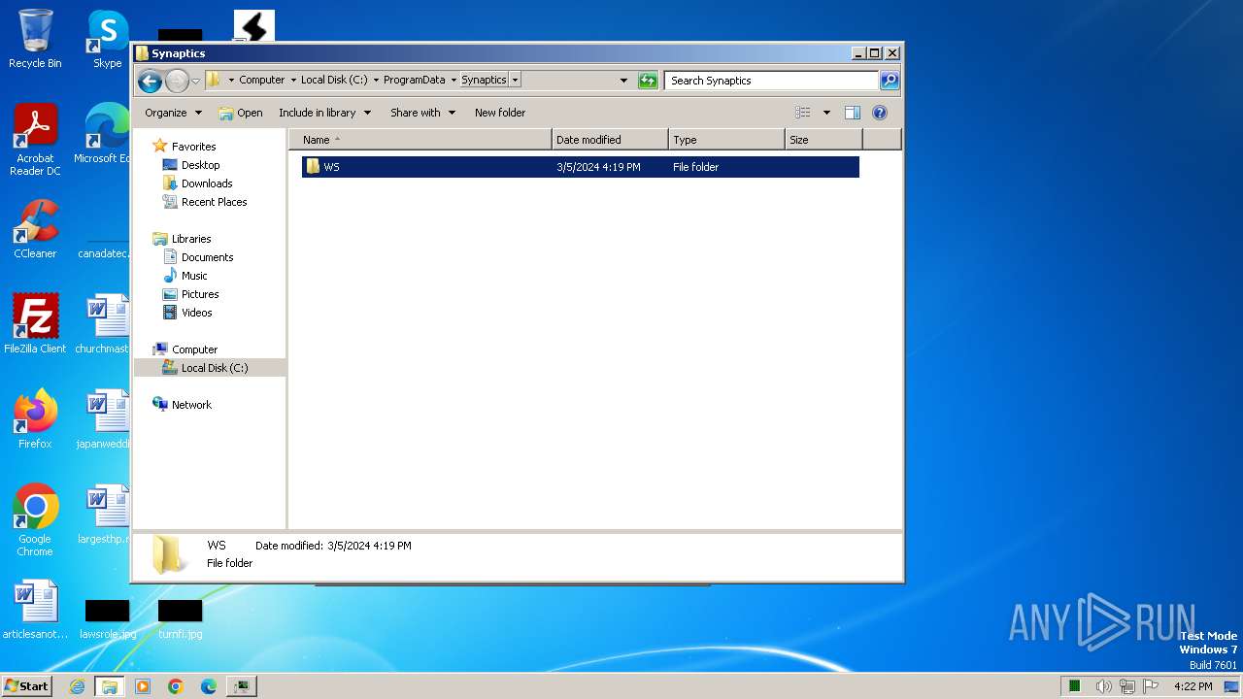Open the Action Center flag icon
The height and width of the screenshot is (699, 1243).
pyautogui.click(x=1151, y=686)
